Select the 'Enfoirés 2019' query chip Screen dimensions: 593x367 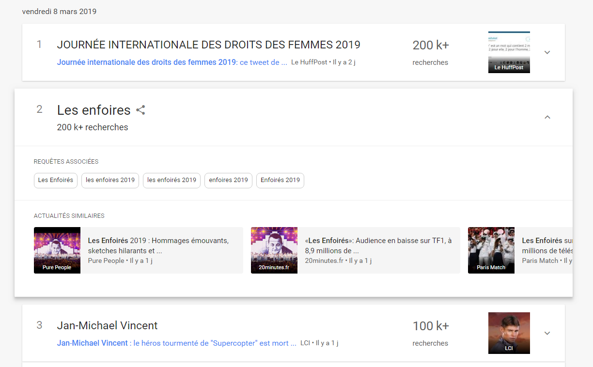(x=280, y=180)
